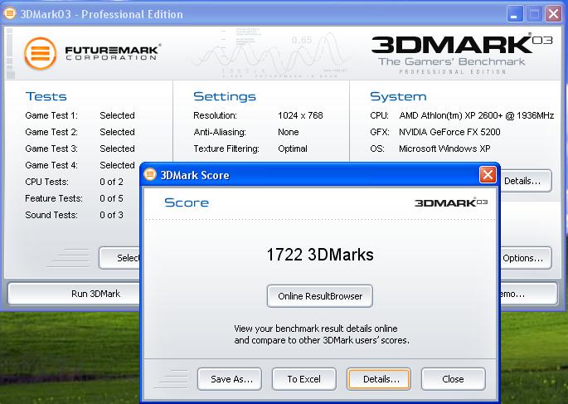Click Sound Tests value 0 of 3
568x404 pixels.
112,215
